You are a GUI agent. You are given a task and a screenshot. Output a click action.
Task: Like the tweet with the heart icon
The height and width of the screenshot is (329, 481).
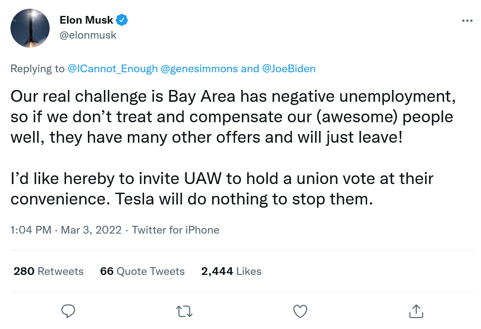(x=300, y=311)
